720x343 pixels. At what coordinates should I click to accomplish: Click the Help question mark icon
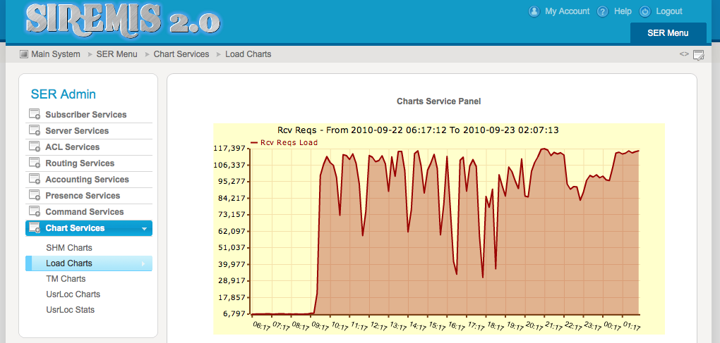coord(602,11)
